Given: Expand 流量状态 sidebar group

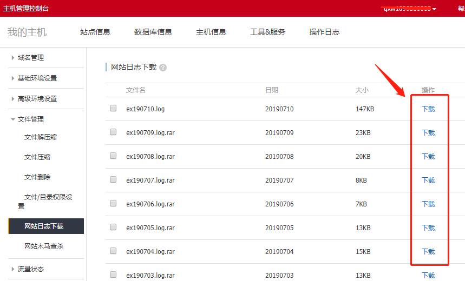Looking at the screenshot, I should [x=31, y=269].
